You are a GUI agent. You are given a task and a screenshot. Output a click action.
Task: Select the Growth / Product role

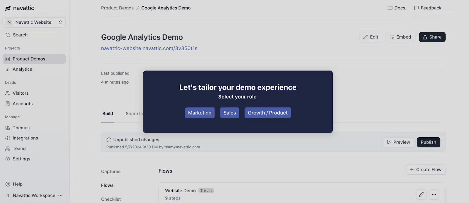pyautogui.click(x=268, y=113)
